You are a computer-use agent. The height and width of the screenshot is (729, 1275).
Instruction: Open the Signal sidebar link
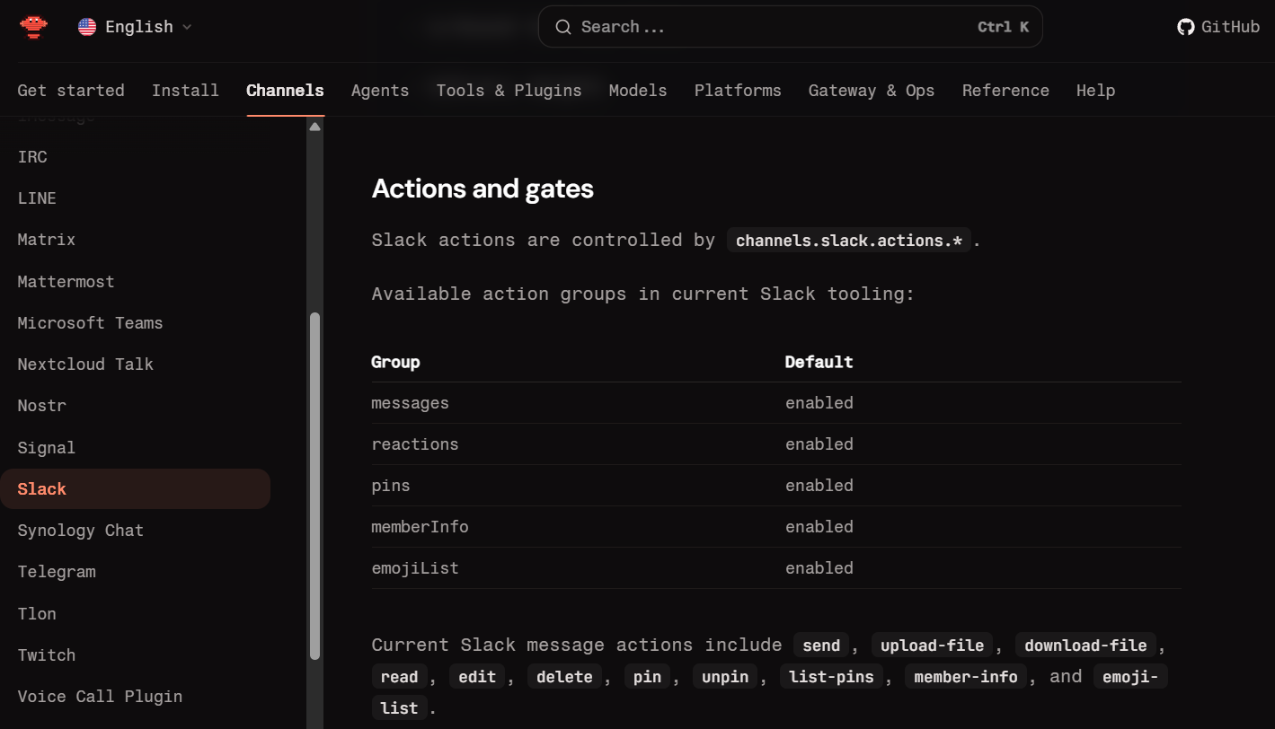tap(47, 448)
